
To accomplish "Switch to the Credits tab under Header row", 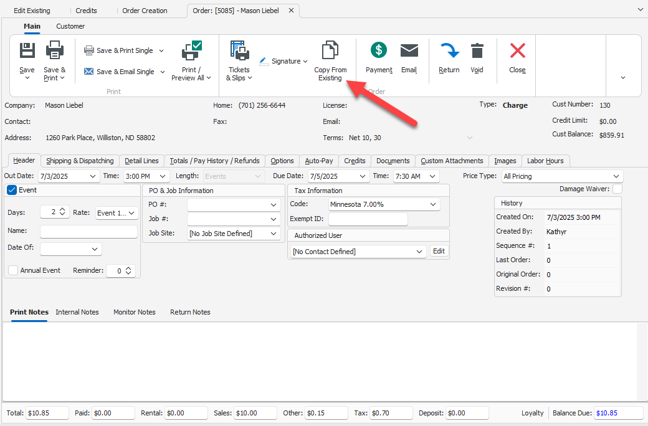I will pyautogui.click(x=355, y=161).
